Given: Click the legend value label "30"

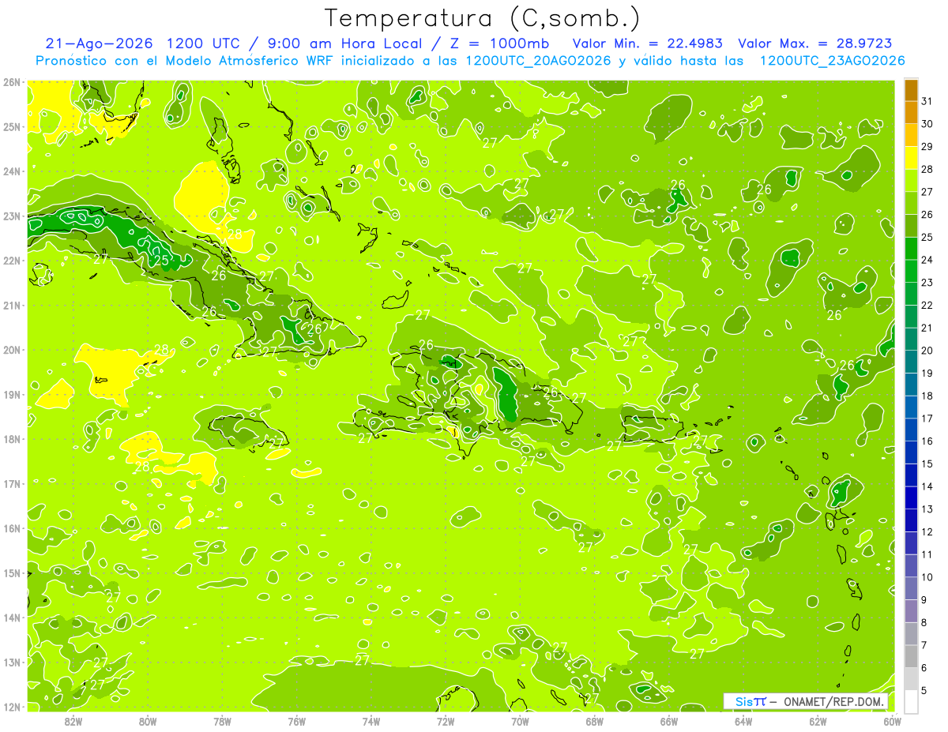Looking at the screenshot, I should pyautogui.click(x=927, y=124).
